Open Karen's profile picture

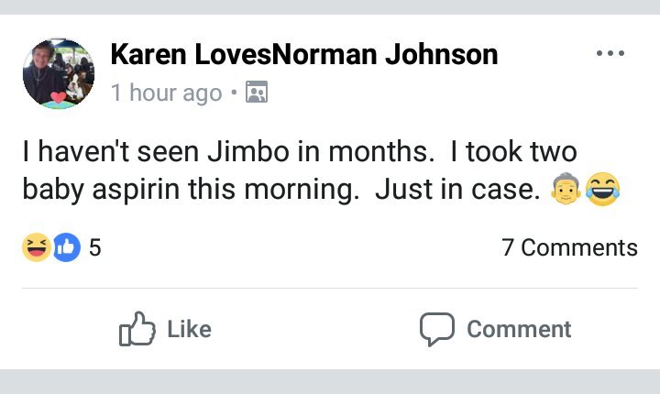(x=59, y=72)
